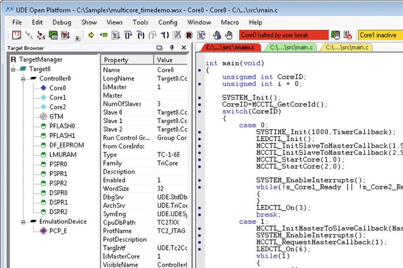Screen dimensions: 403x268
Task: Select PCP_E under EmulationDevice
Action: (x=58, y=231)
